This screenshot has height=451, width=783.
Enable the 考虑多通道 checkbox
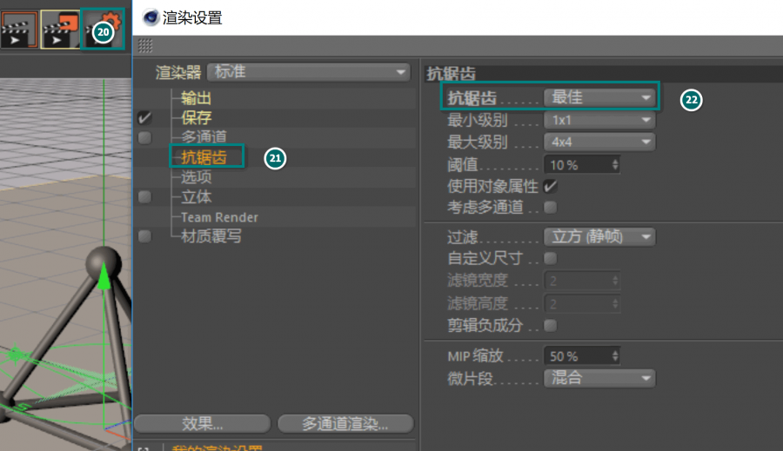pos(550,207)
